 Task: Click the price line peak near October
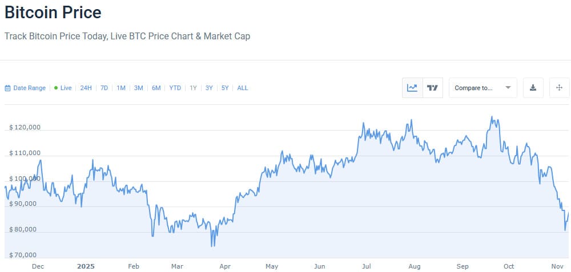coord(492,117)
